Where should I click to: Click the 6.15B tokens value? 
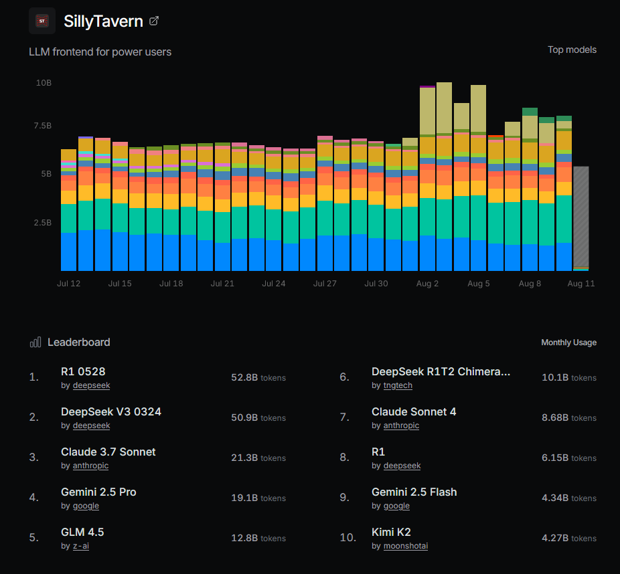coord(569,458)
